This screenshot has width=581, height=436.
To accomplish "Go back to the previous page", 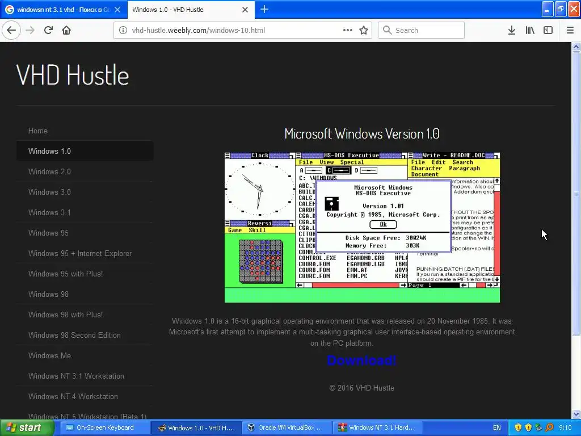I will [11, 30].
